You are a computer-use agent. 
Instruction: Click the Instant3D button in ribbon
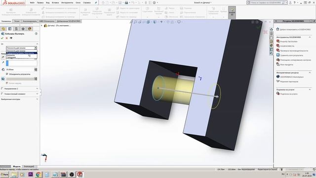[x=232, y=12]
